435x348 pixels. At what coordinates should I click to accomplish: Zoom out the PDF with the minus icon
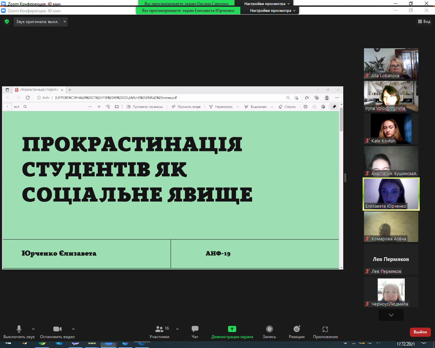pos(90,107)
